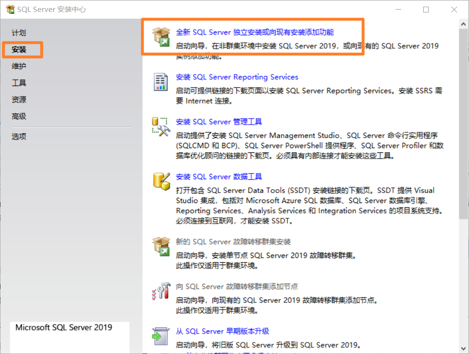469x354 pixels.
Task: Click the Reporting Services document icon
Action: [x=160, y=82]
